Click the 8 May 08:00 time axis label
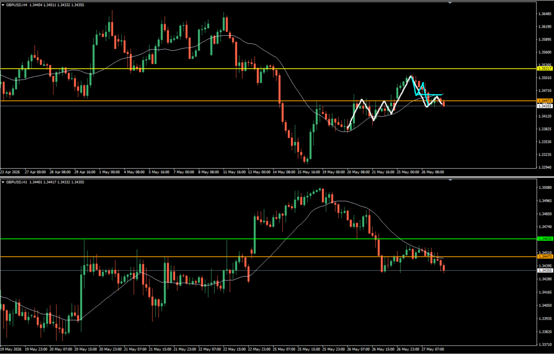This screenshot has width=554, height=354. (208, 172)
